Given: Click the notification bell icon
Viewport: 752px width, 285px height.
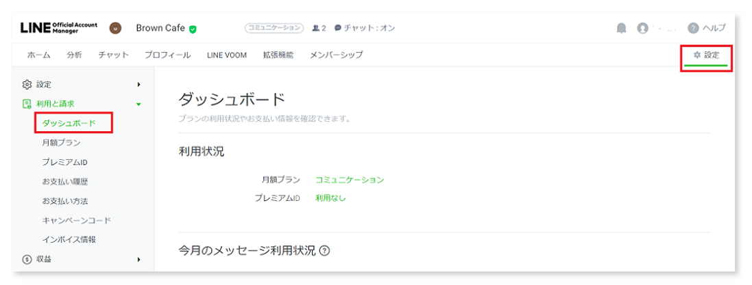Looking at the screenshot, I should pos(621,28).
